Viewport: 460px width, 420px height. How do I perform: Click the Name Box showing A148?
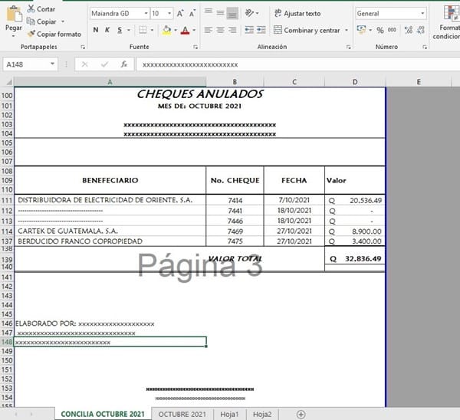[x=31, y=64]
